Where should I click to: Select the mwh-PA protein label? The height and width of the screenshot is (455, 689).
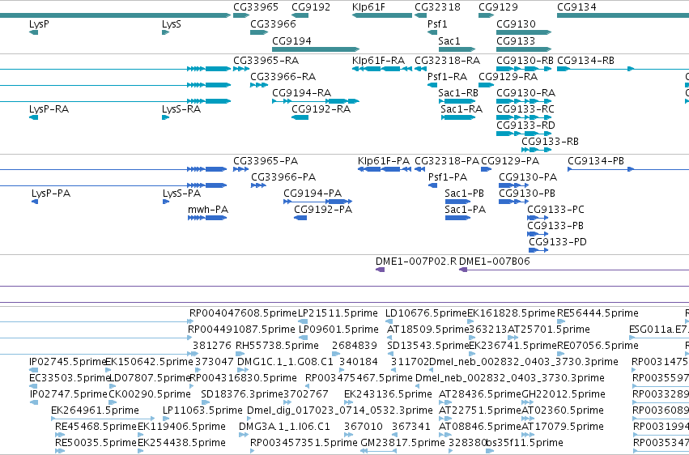click(208, 210)
